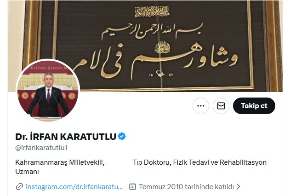Open the three-dot more options menu
290x196 pixels.
click(x=201, y=106)
